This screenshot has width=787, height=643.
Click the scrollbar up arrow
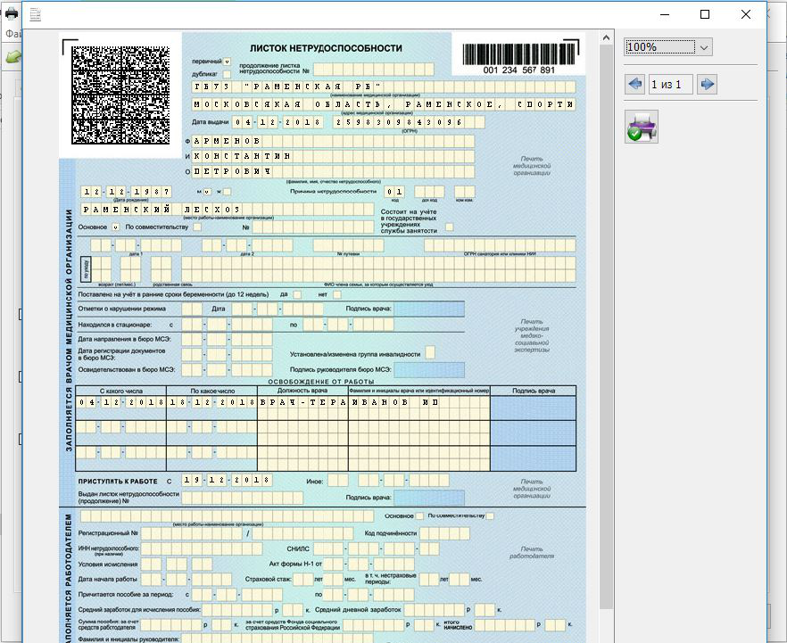606,37
